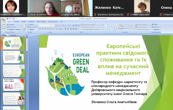This screenshot has height=110, width=173.
Task: Open the columns dropdown in the paragraph group
Action: pyautogui.click(x=77, y=29)
